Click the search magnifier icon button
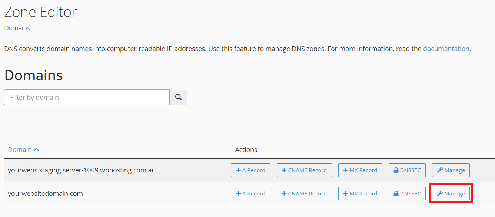The width and height of the screenshot is (495, 217). coord(179,97)
